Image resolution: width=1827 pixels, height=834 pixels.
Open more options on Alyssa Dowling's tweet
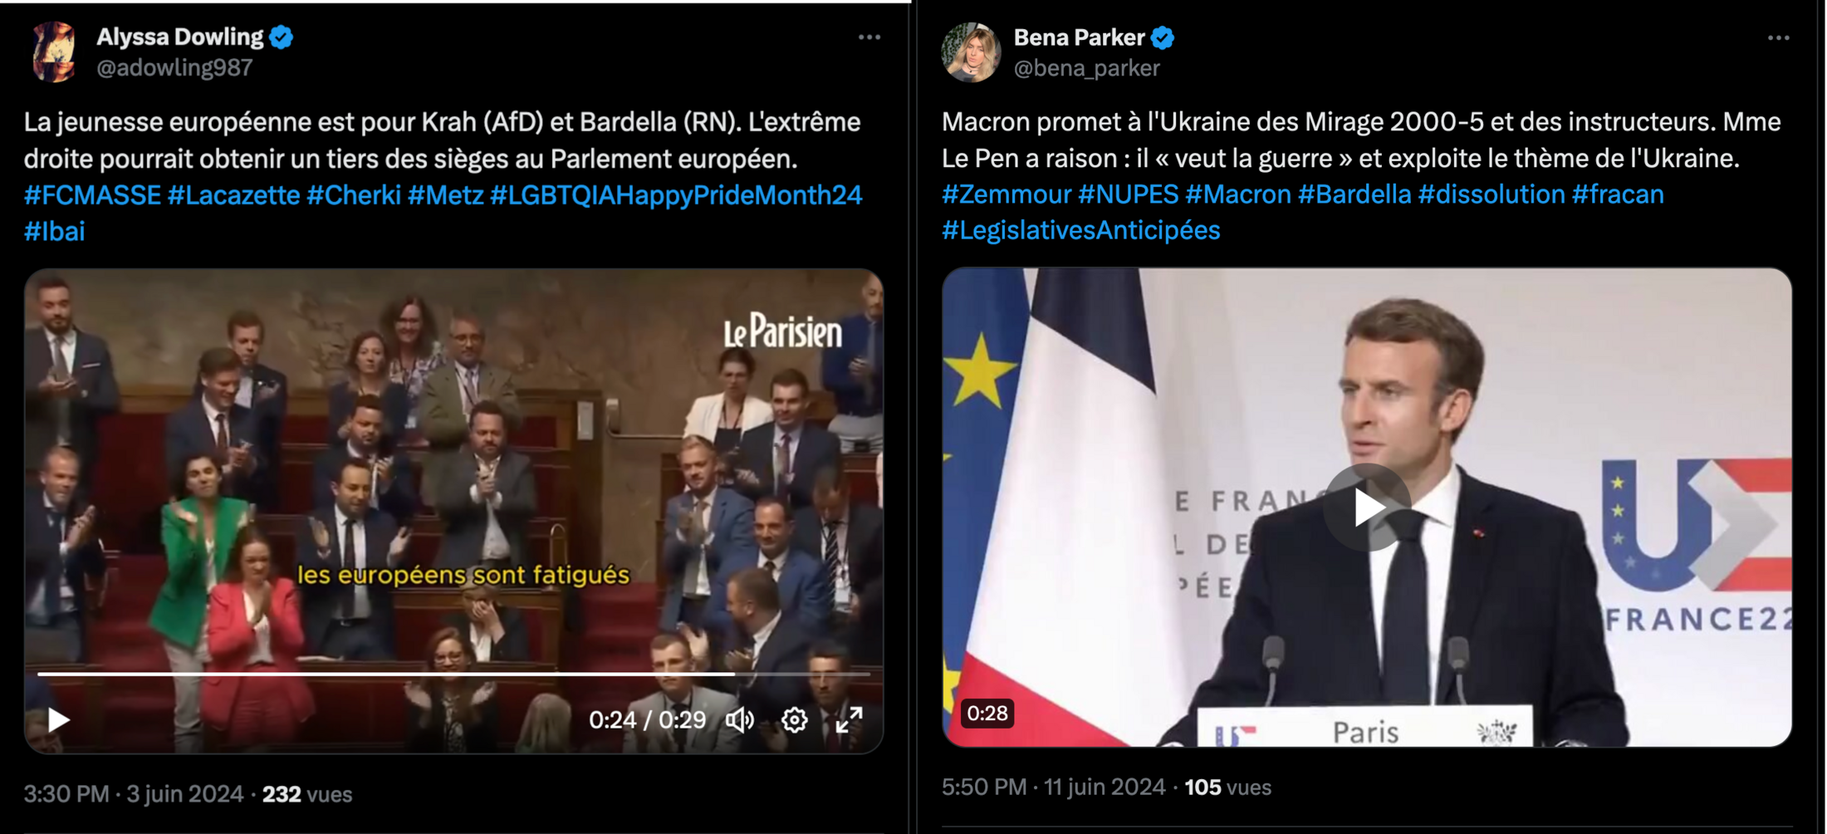[x=869, y=37]
